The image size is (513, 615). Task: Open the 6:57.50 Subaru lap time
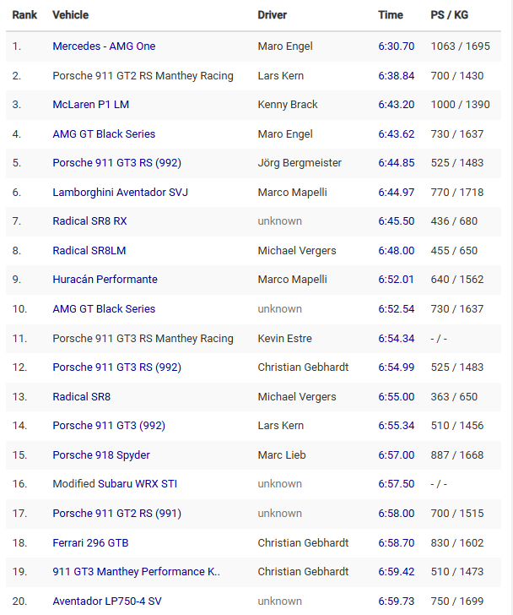(396, 484)
